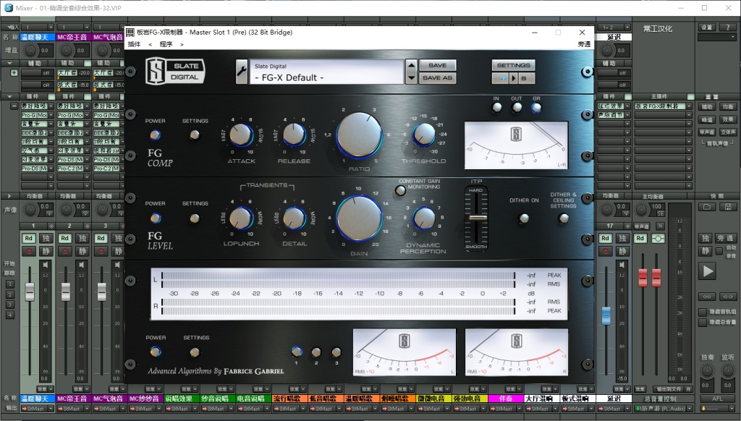Screen dimensions: 741x421
Task: Collapse plugin slots with minus button
Action: point(14,106)
